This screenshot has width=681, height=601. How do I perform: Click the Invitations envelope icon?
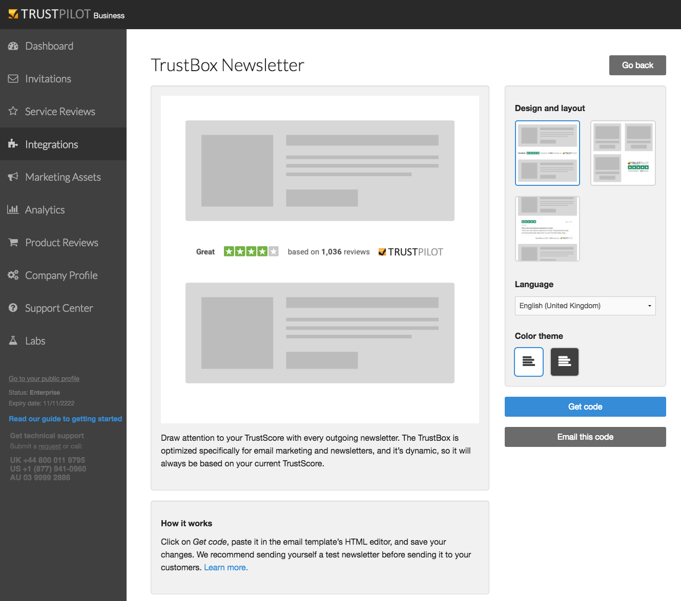[x=13, y=79]
